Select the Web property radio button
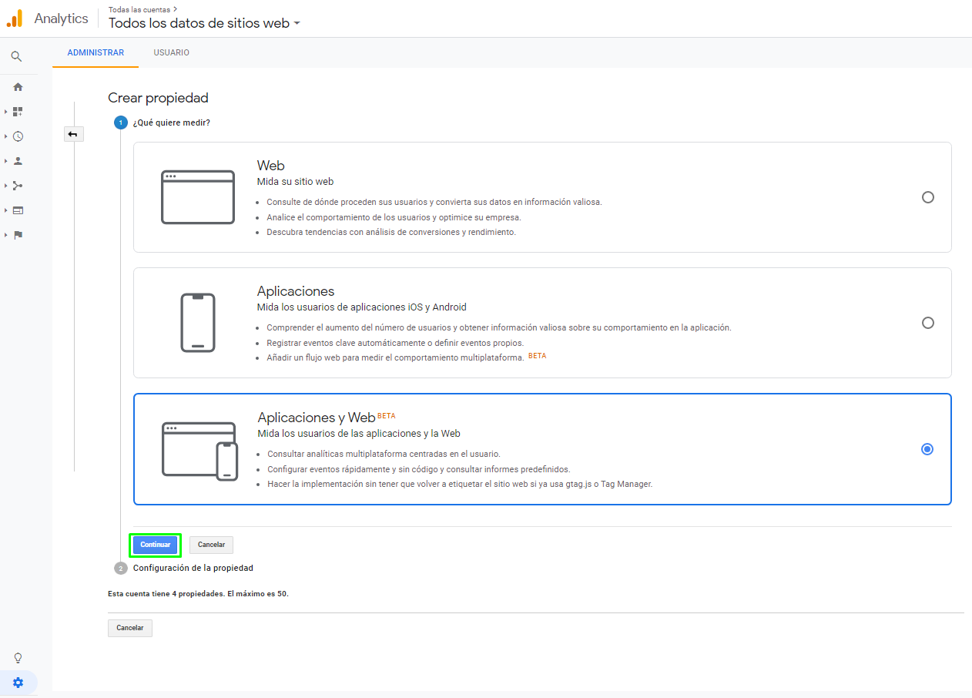 tap(927, 197)
